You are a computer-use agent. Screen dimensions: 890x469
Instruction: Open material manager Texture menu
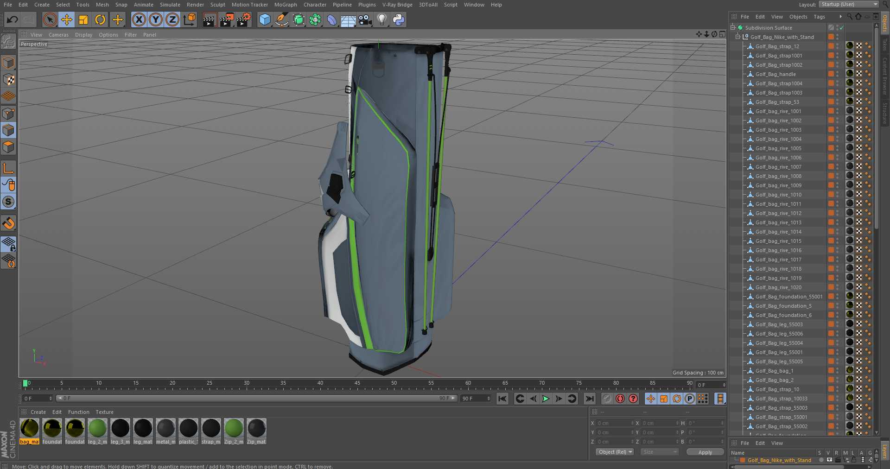point(104,412)
